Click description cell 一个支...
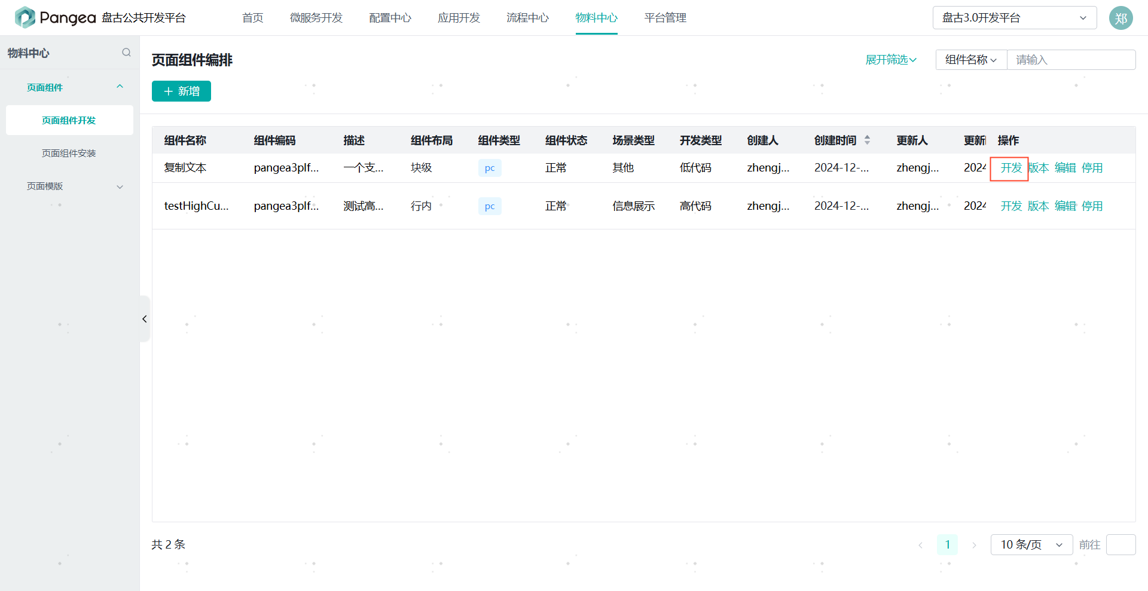The width and height of the screenshot is (1148, 591). tap(364, 168)
